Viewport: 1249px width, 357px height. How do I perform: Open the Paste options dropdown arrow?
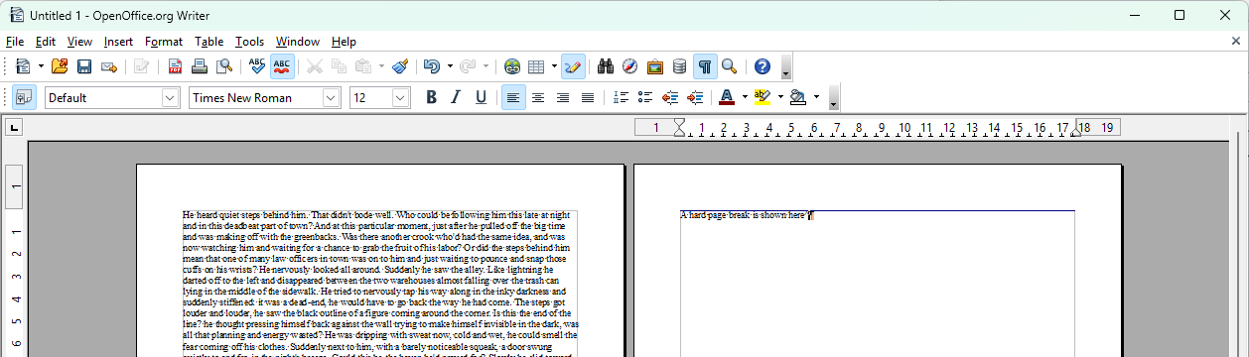(381, 66)
